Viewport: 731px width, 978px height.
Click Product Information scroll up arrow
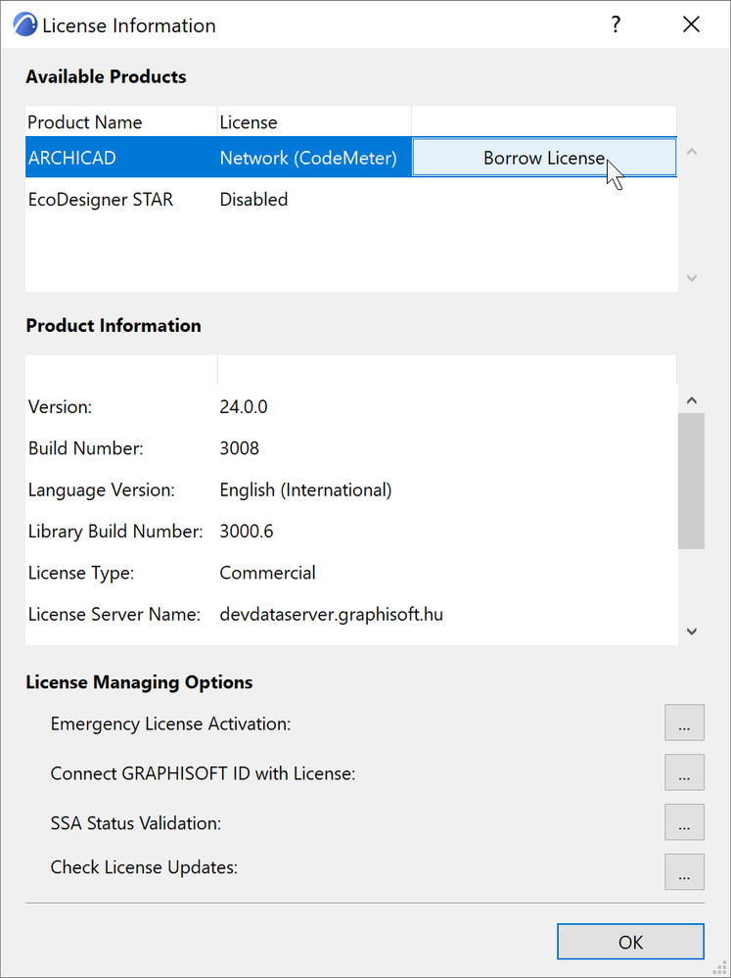pyautogui.click(x=692, y=400)
